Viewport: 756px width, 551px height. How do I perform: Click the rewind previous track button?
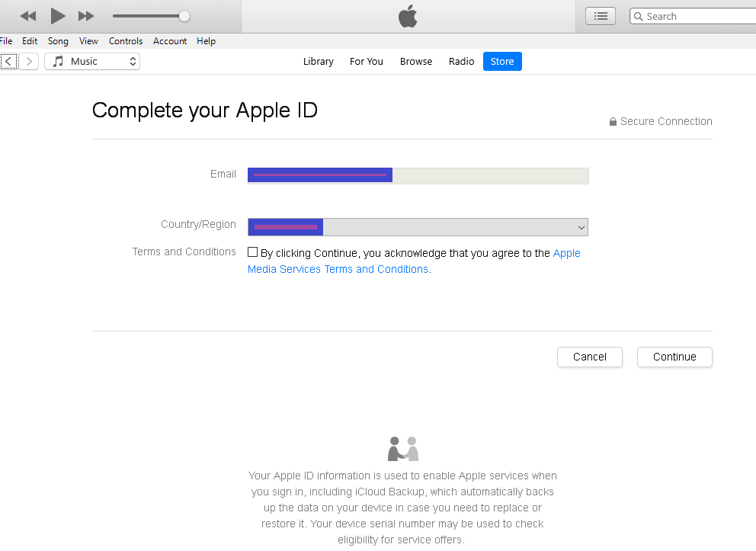[28, 17]
